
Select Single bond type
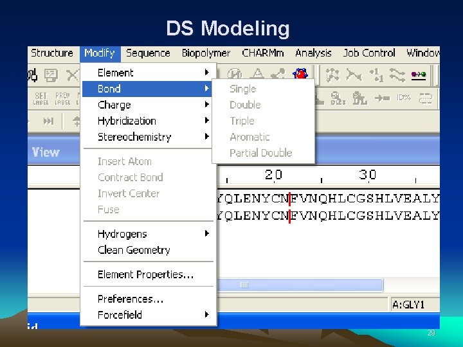[x=264, y=89]
